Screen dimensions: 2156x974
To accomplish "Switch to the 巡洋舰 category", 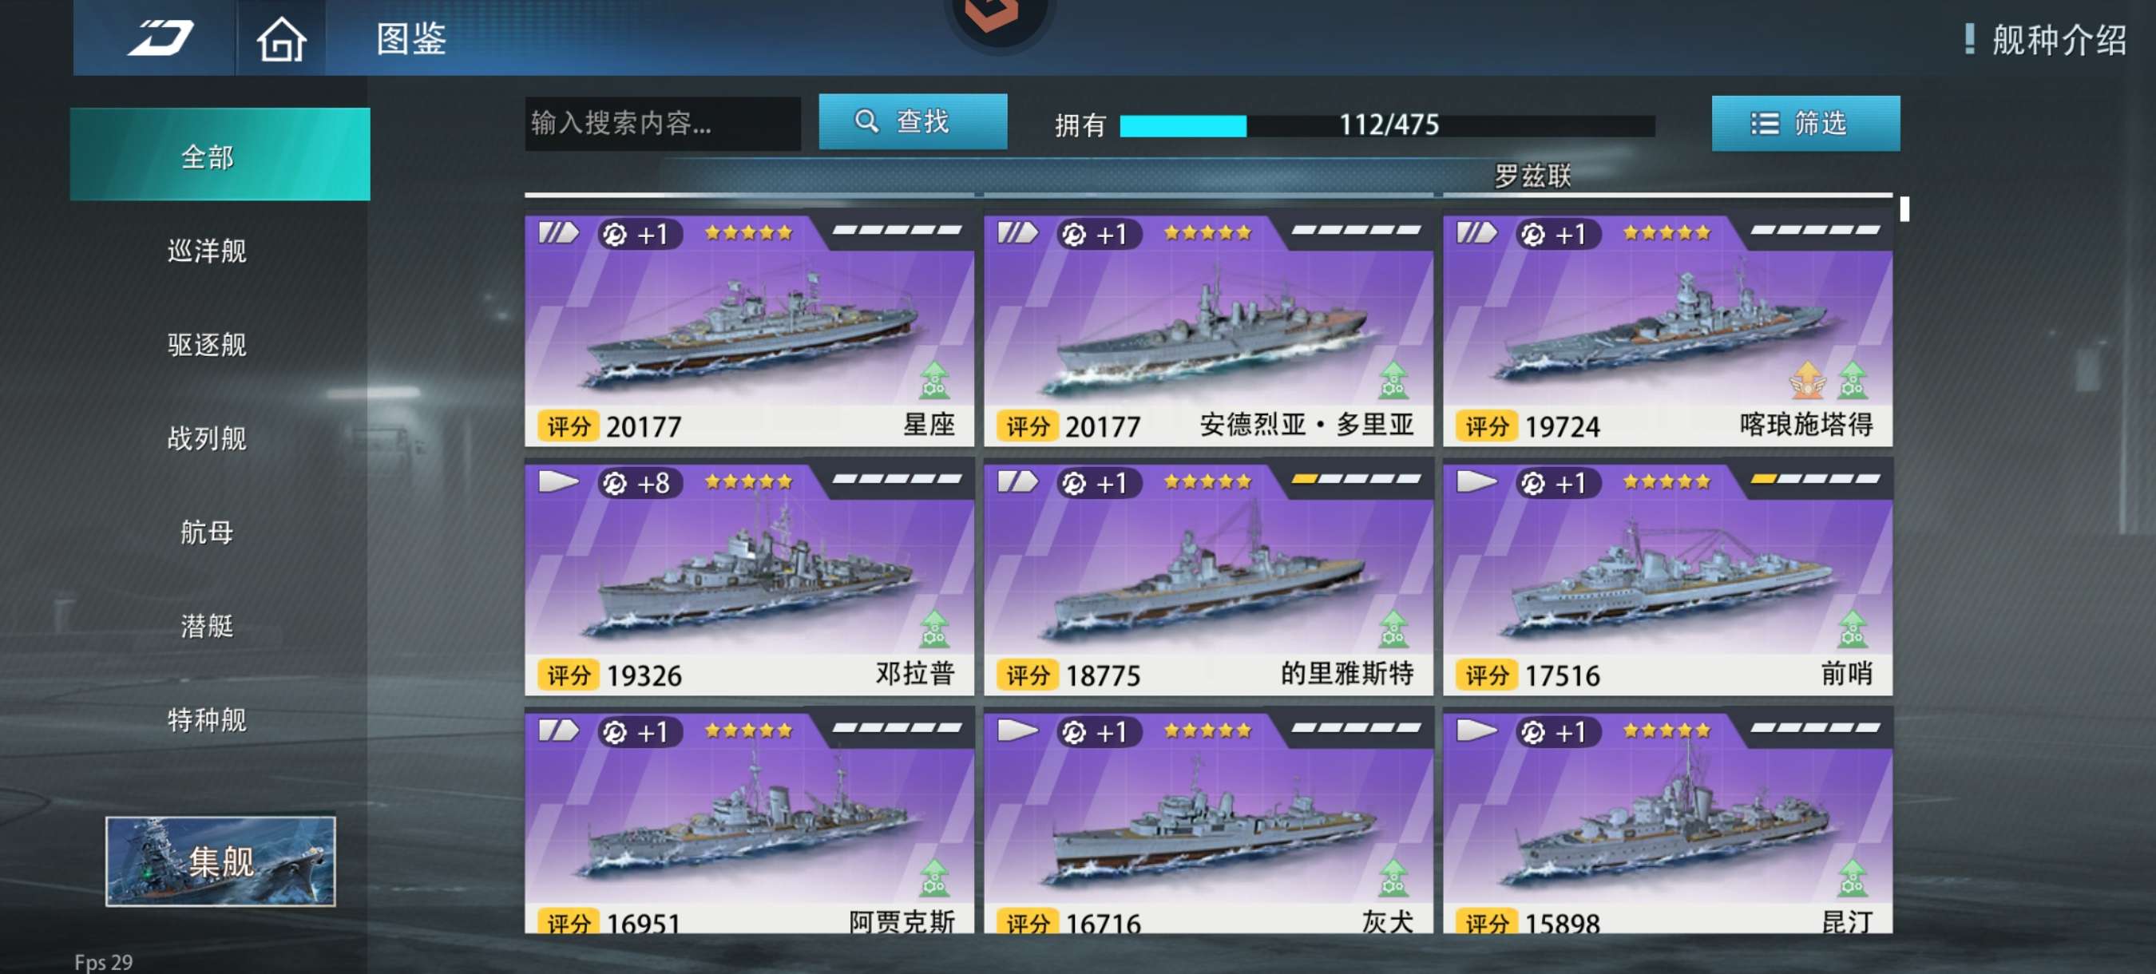I will click(x=207, y=251).
